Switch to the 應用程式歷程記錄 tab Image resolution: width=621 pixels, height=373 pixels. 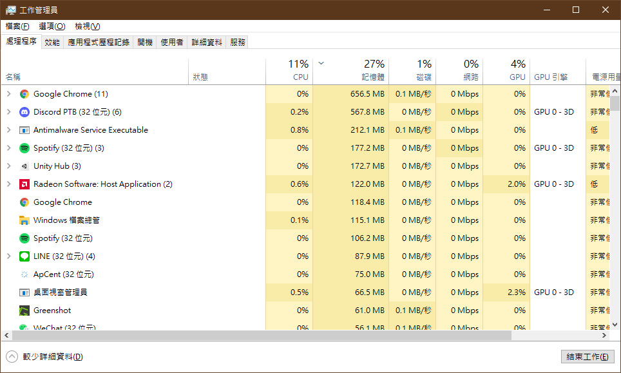tap(99, 43)
